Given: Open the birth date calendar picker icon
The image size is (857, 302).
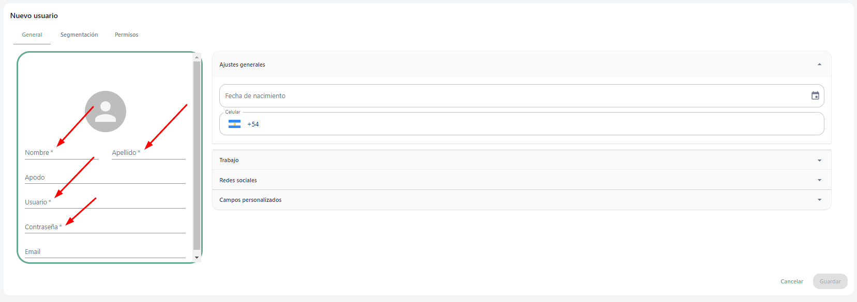Looking at the screenshot, I should coord(815,96).
